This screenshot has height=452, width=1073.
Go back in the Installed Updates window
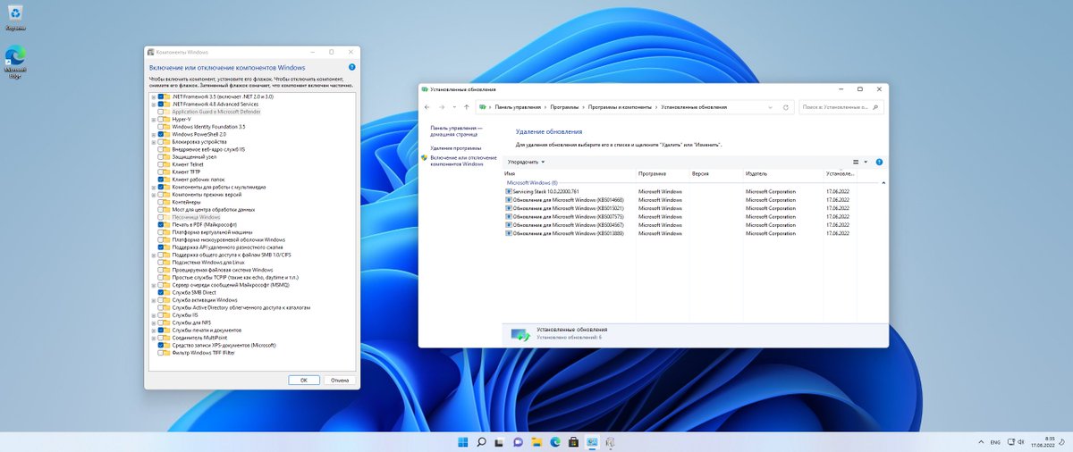(x=427, y=106)
